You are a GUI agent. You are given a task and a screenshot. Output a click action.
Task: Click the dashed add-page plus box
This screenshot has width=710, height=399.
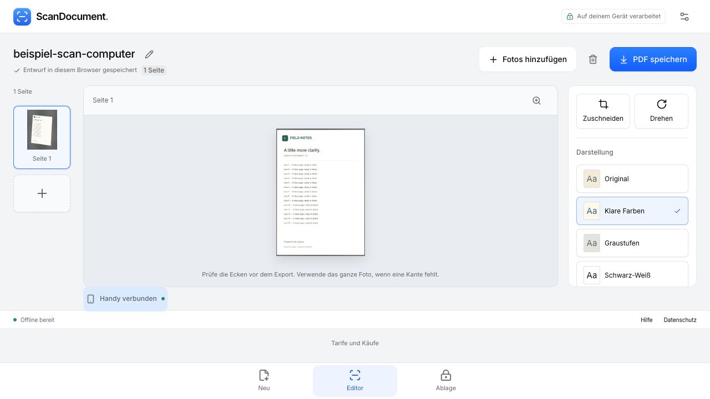[42, 193]
